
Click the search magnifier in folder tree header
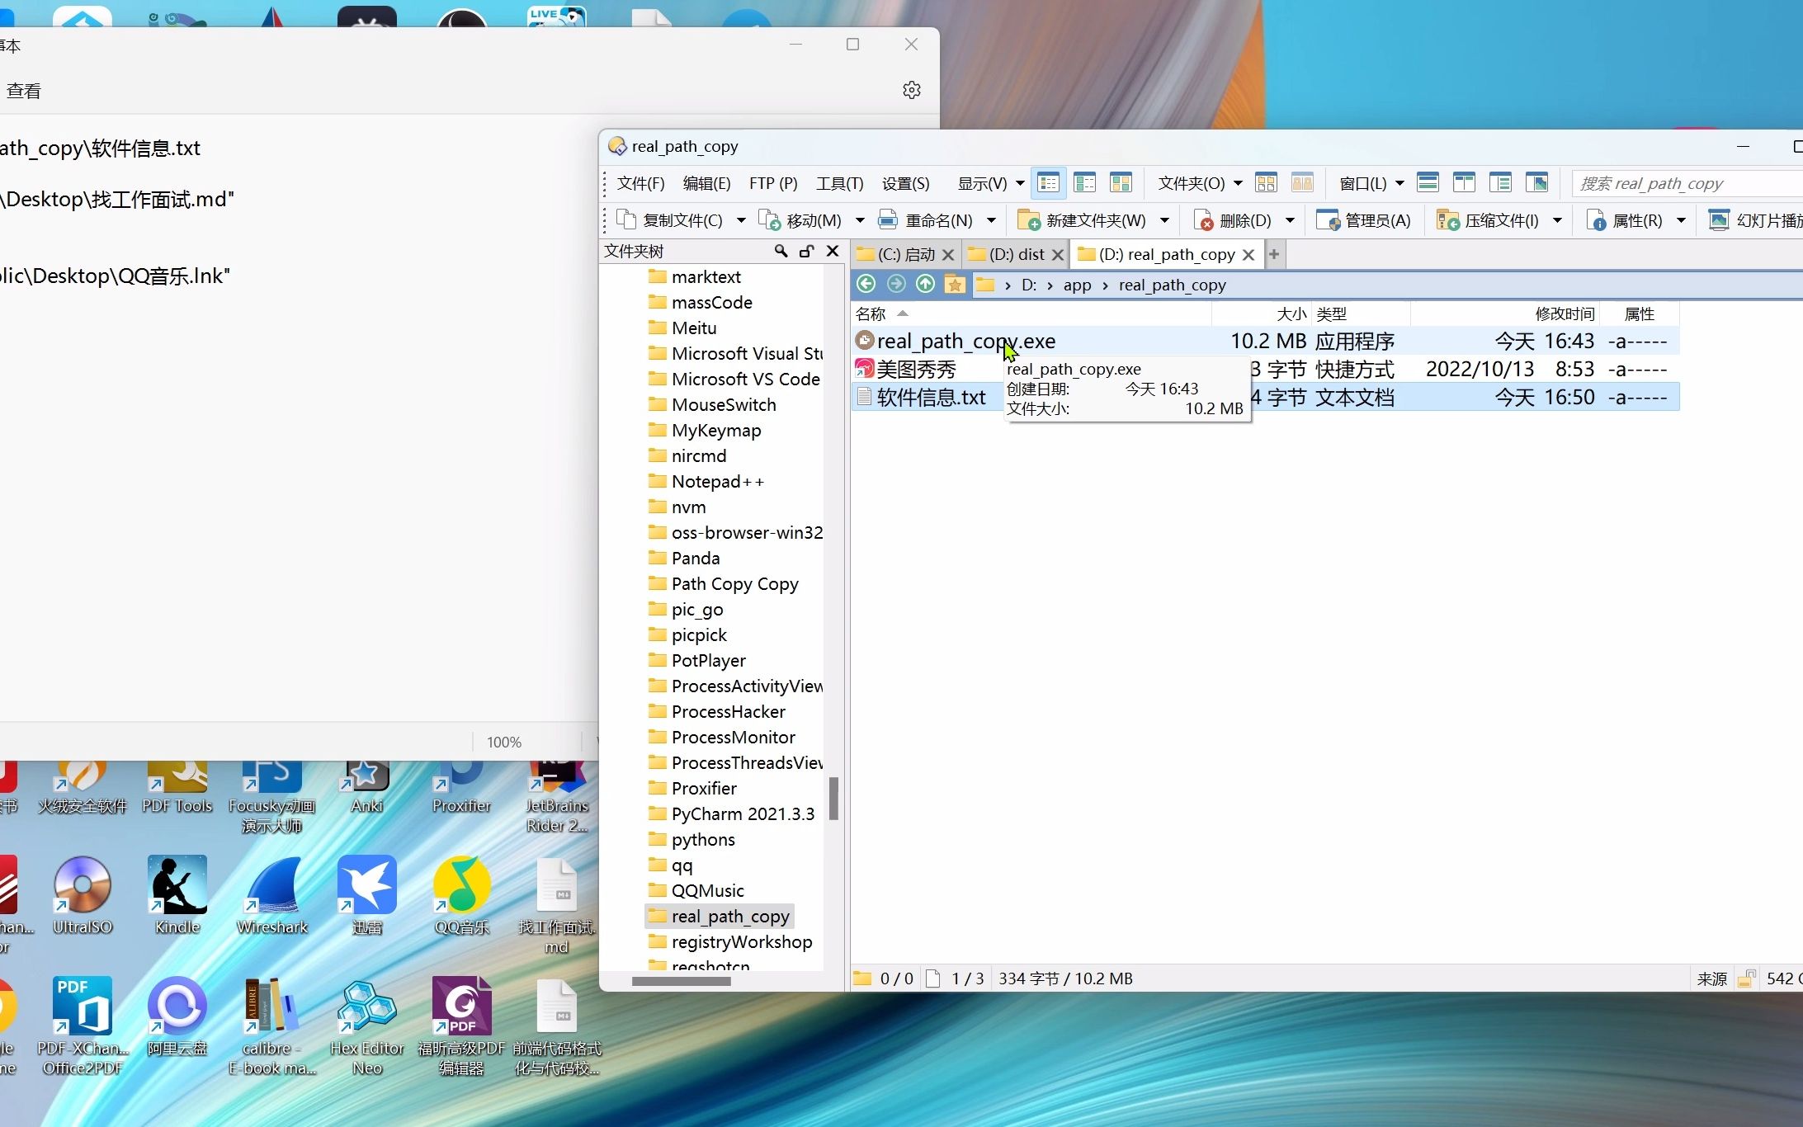pyautogui.click(x=780, y=251)
